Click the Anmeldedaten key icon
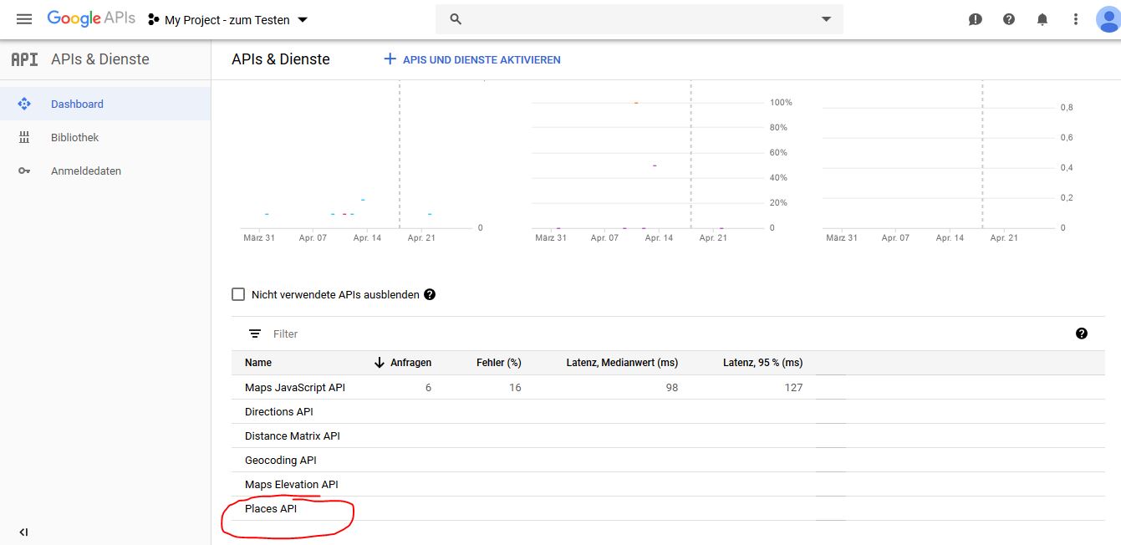Viewport: 1121px width, 545px height. [24, 171]
